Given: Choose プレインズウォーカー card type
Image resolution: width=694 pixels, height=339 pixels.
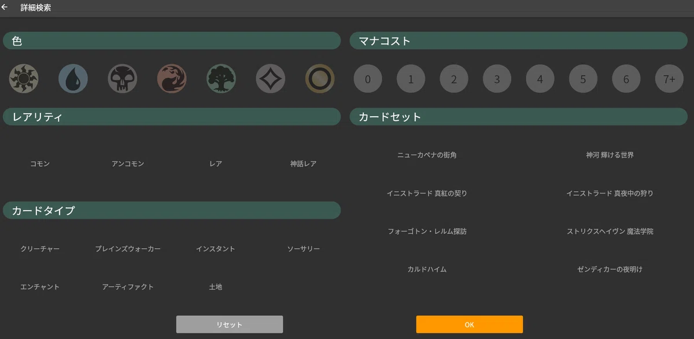Looking at the screenshot, I should pyautogui.click(x=128, y=249).
